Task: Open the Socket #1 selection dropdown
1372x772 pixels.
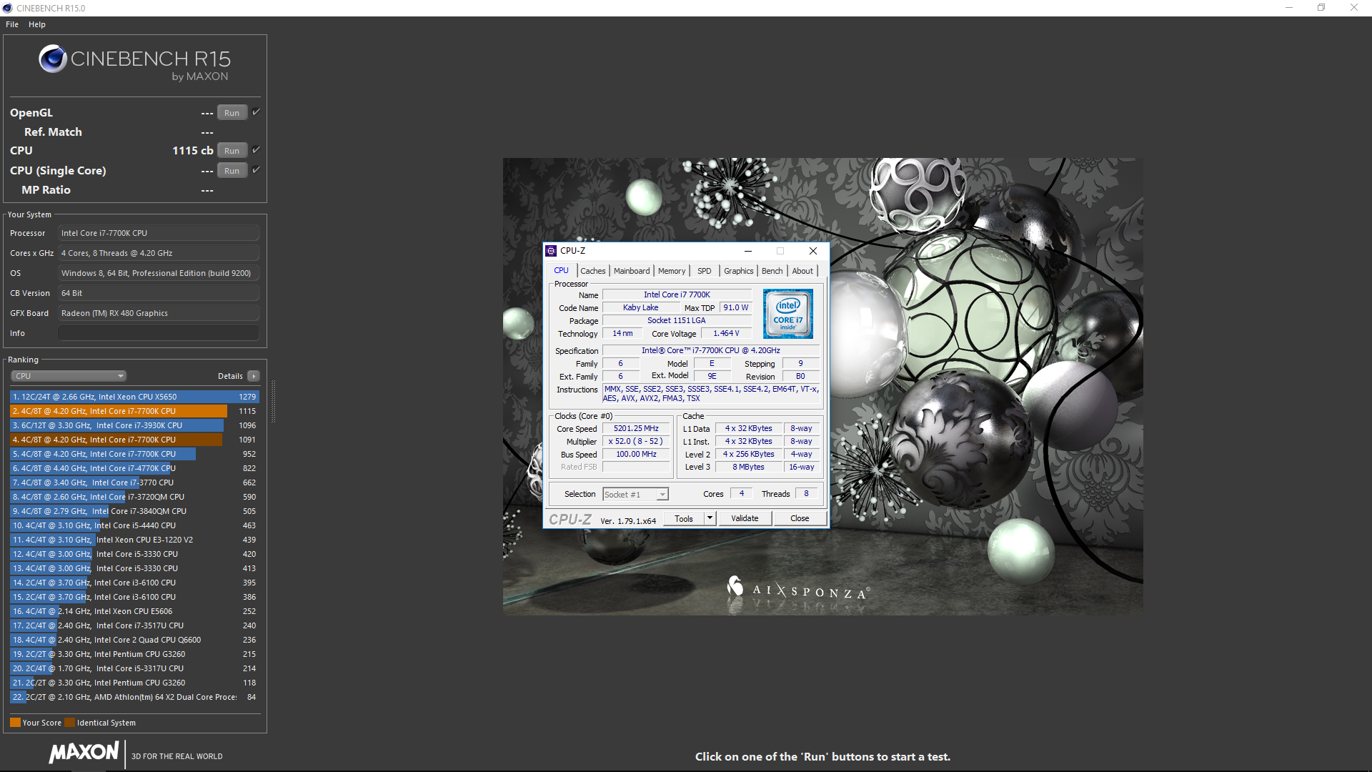Action: click(x=635, y=495)
